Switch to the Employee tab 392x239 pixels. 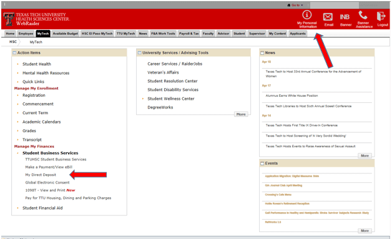[26, 34]
